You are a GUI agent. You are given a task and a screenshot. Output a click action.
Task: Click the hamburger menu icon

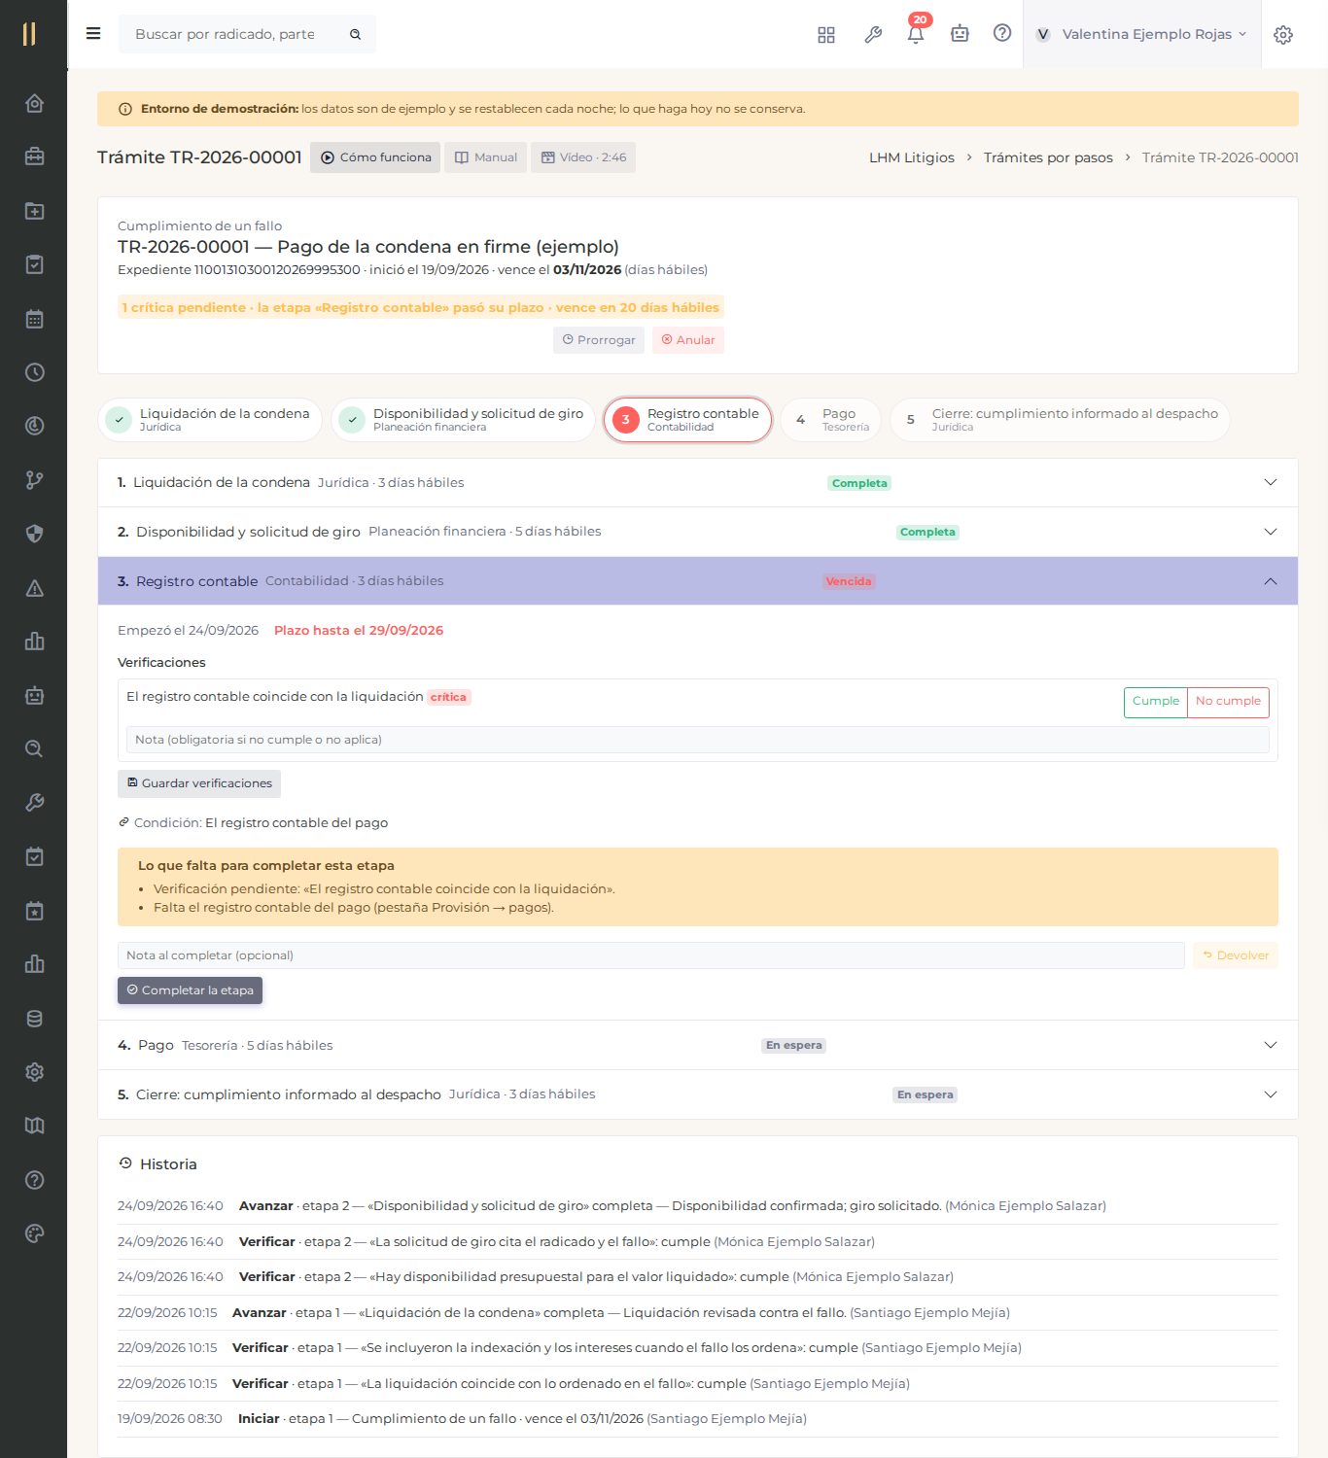[x=93, y=34]
